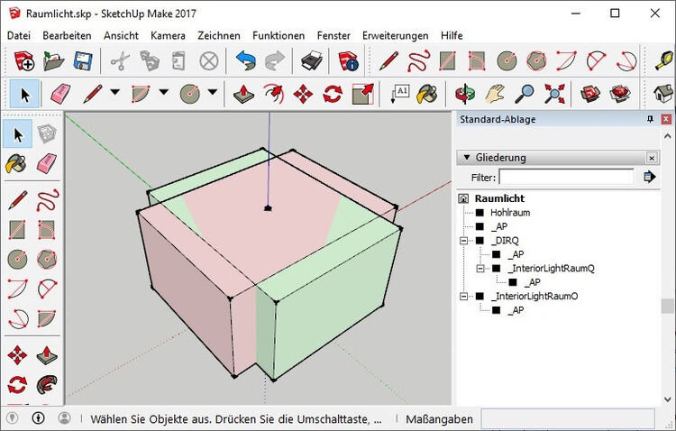The height and width of the screenshot is (431, 676).
Task: Collapse the _InteriorLightRaumO tree node
Action: coord(464,296)
